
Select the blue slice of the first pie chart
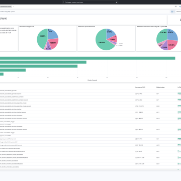pos(52,34)
